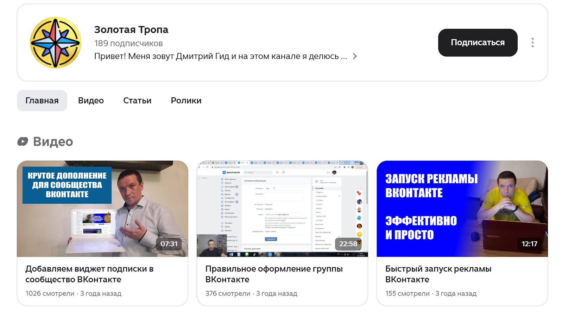Click the 189 подписчиков subscriber count
Viewport: 563px width, 312px height.
(x=128, y=43)
